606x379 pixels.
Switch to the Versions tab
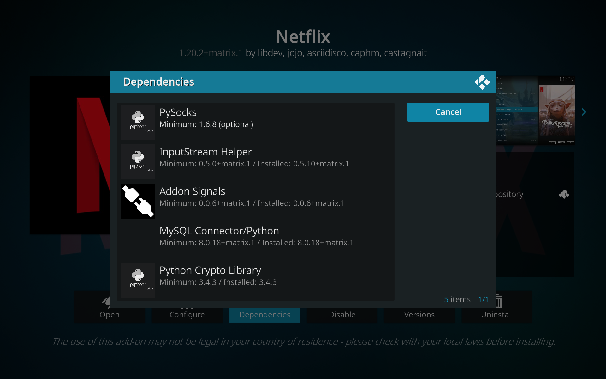coord(419,315)
